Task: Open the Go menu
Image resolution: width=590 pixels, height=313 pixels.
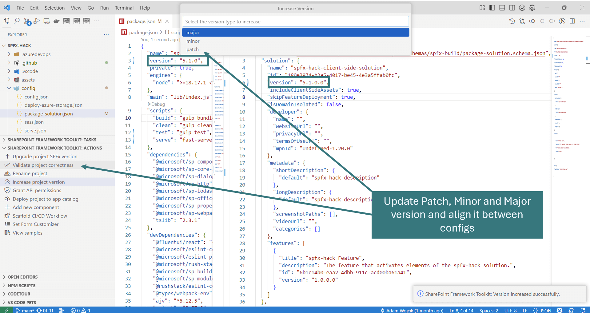Action: pyautogui.click(x=91, y=8)
